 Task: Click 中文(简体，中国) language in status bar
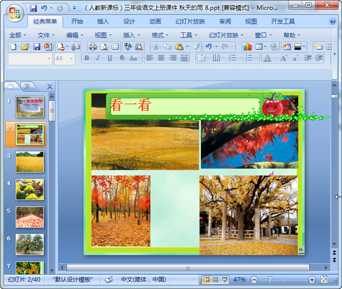point(143,279)
